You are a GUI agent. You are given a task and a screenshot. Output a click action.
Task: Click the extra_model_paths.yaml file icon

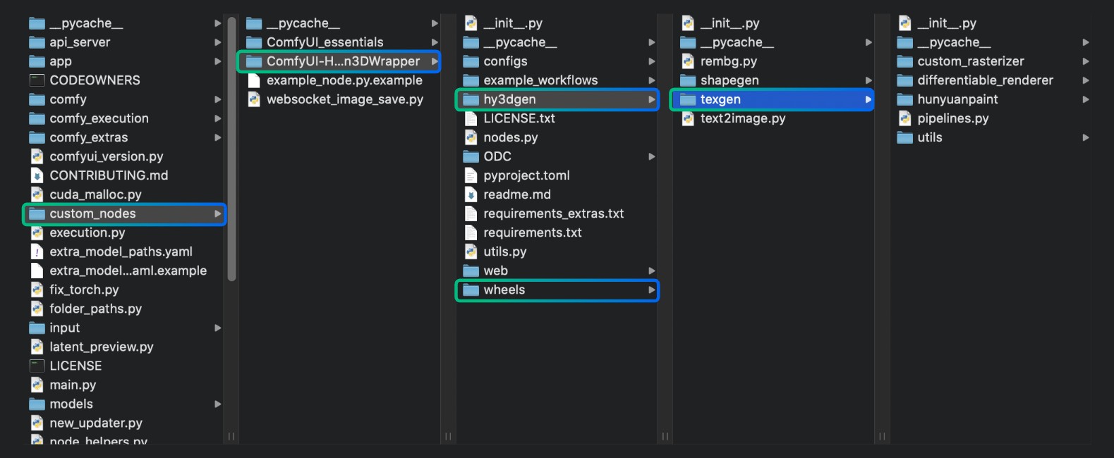point(37,252)
